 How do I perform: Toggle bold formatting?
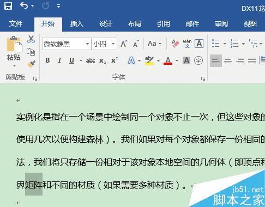pyautogui.click(x=47, y=60)
